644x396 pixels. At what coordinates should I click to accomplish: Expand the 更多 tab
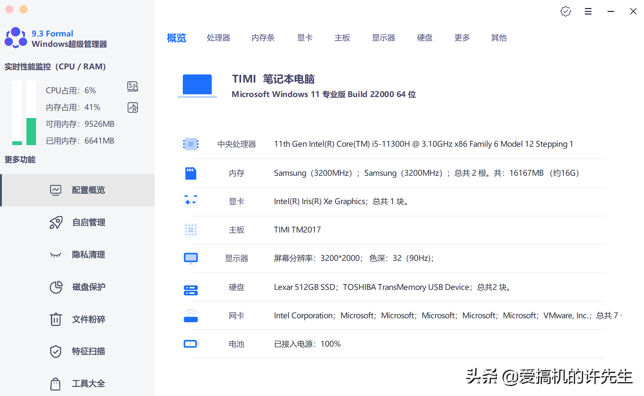tap(462, 38)
